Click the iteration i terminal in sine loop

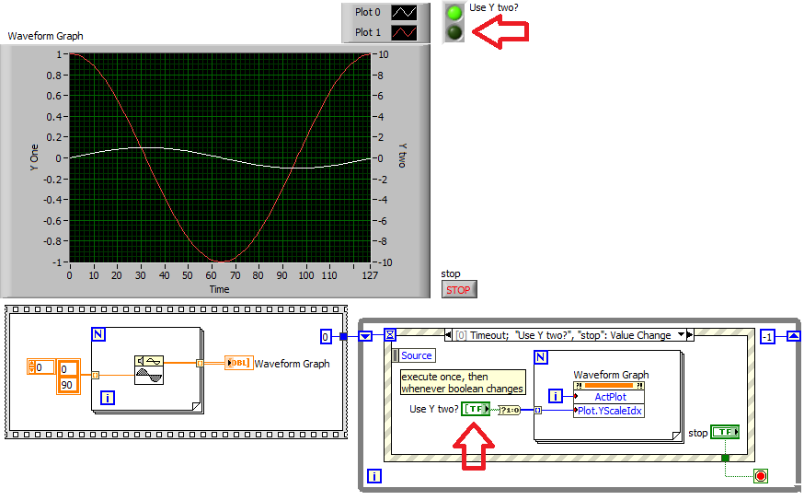(107, 398)
